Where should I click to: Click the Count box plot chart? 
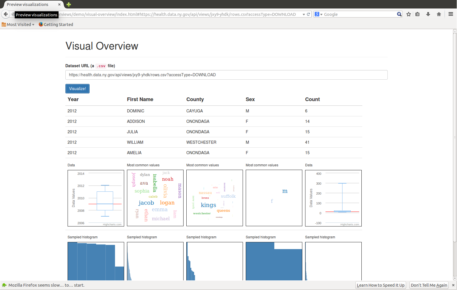pos(333,198)
